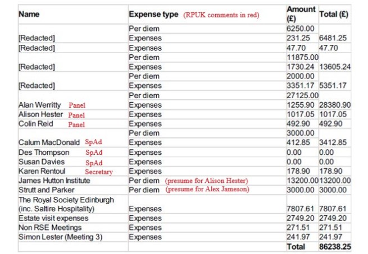Image resolution: width=368 pixels, height=254 pixels.
Task: Select the James Hutton Institute cell
Action: [x=55, y=181]
